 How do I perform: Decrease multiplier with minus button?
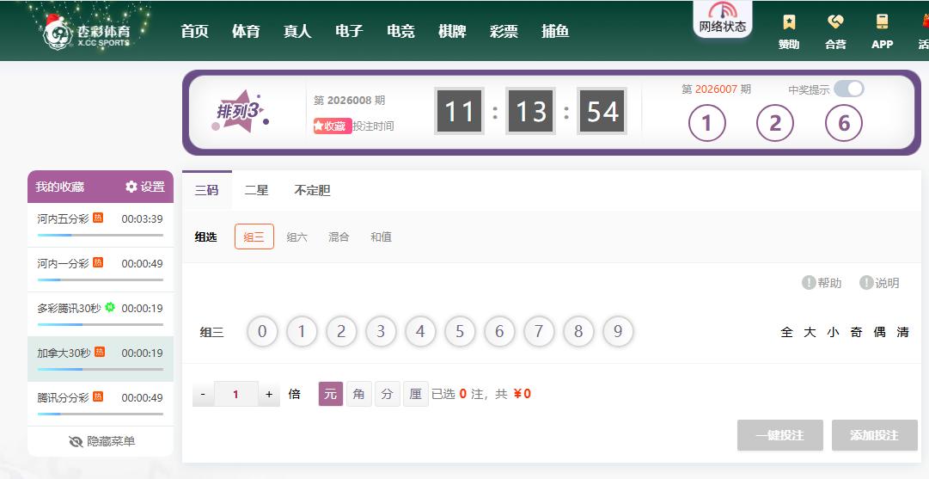coord(203,395)
